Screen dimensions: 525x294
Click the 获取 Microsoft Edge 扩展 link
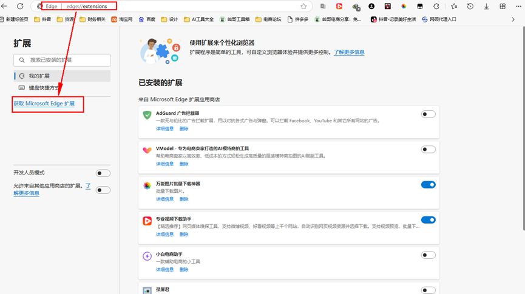[44, 104]
